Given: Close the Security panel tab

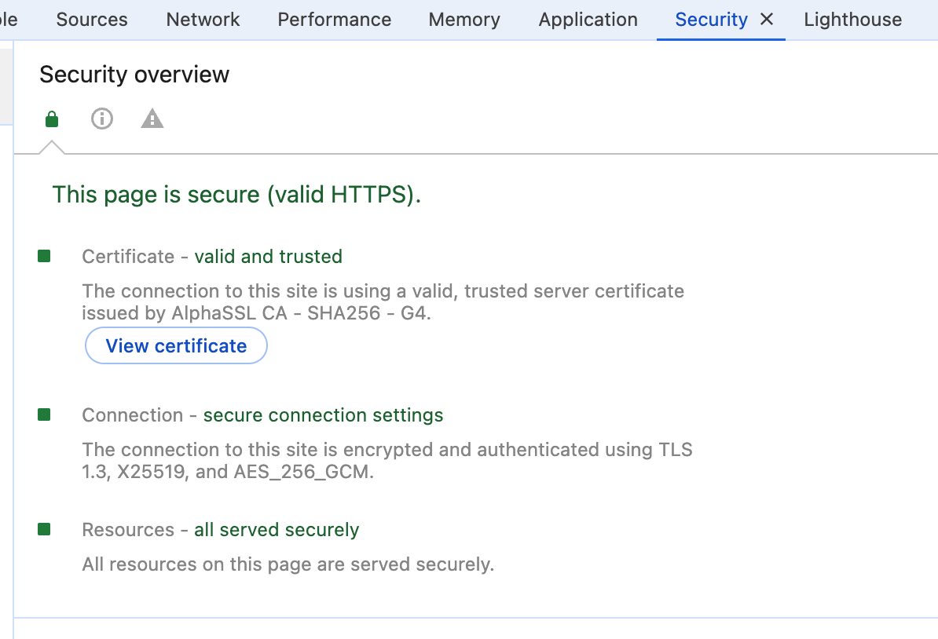Looking at the screenshot, I should click(x=767, y=20).
